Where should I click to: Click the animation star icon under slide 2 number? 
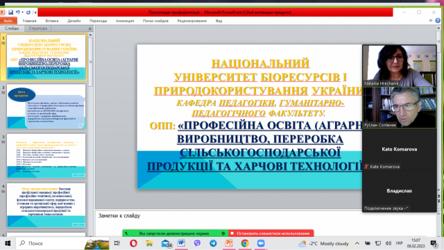click(3, 92)
